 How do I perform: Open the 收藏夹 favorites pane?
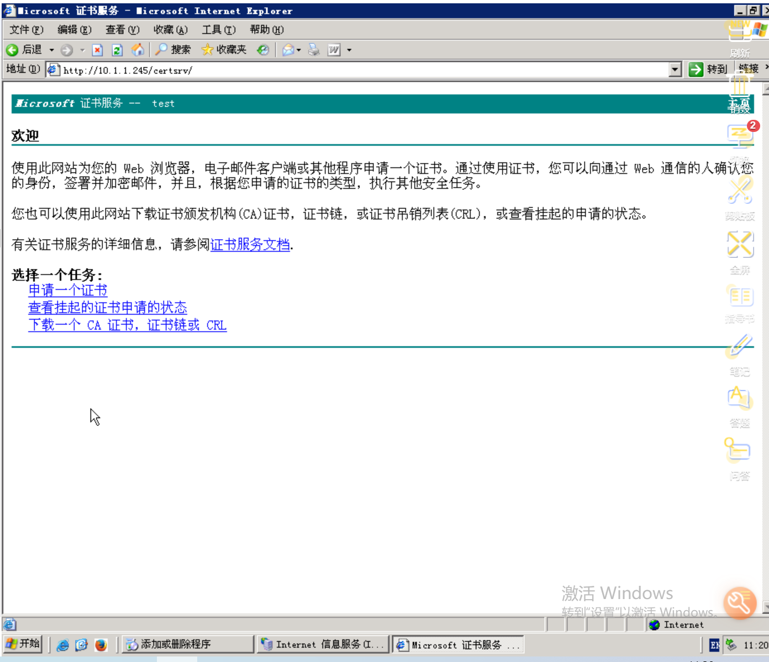click(x=224, y=50)
